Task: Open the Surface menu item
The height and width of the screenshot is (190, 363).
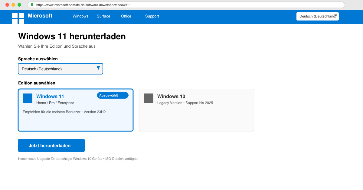Action: pyautogui.click(x=103, y=16)
